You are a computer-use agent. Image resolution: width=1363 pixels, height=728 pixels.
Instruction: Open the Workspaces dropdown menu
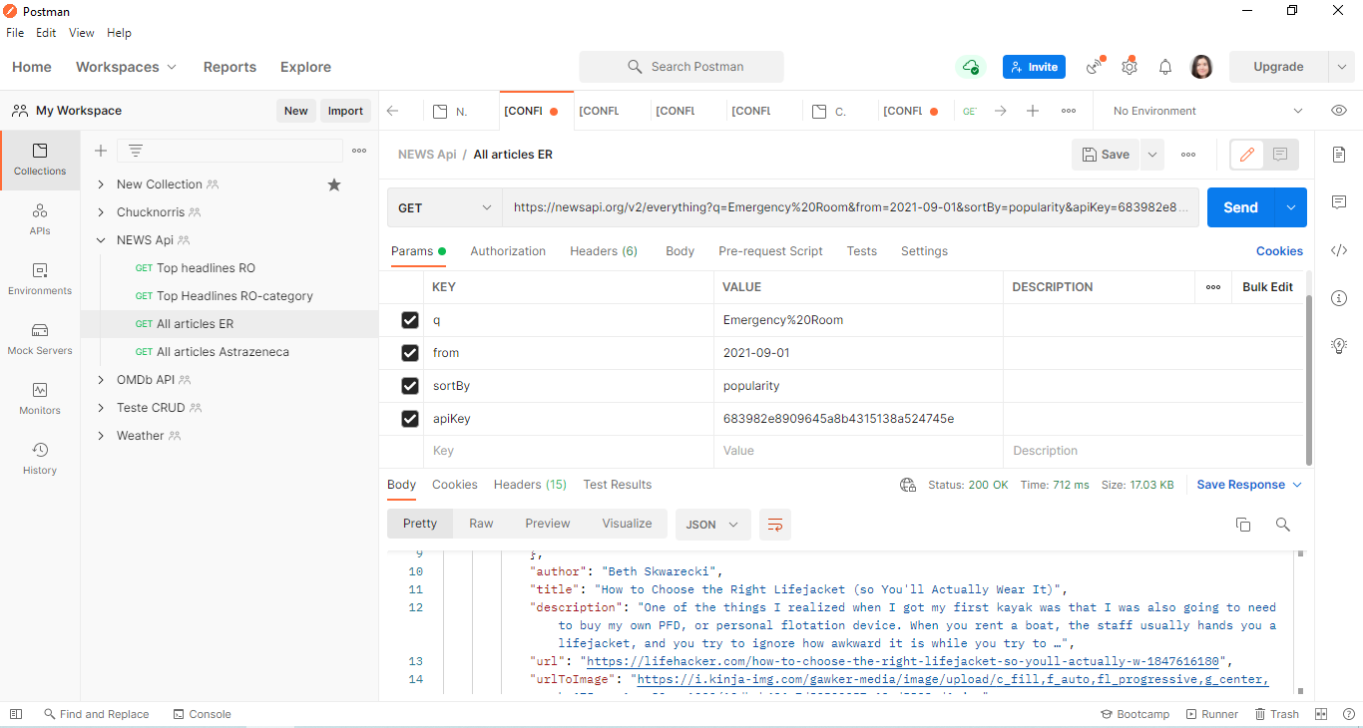[126, 67]
